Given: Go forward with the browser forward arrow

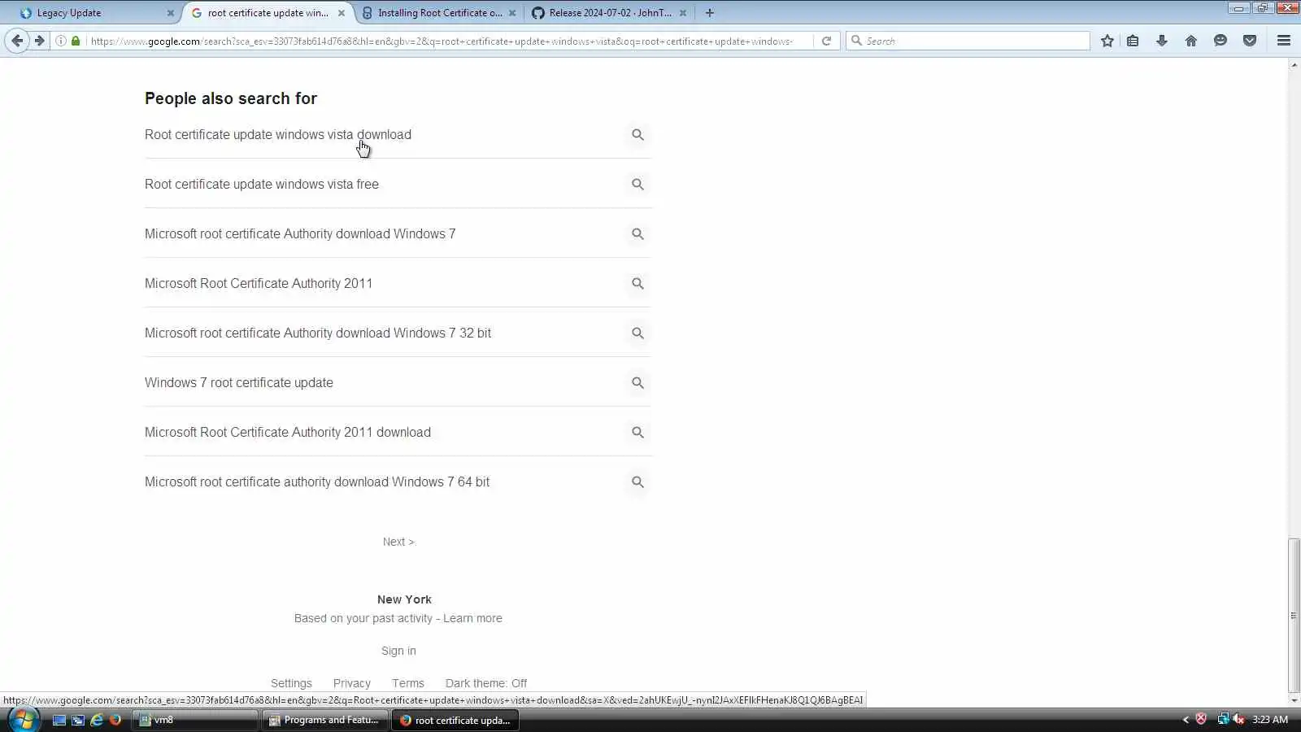Looking at the screenshot, I should [x=39, y=41].
